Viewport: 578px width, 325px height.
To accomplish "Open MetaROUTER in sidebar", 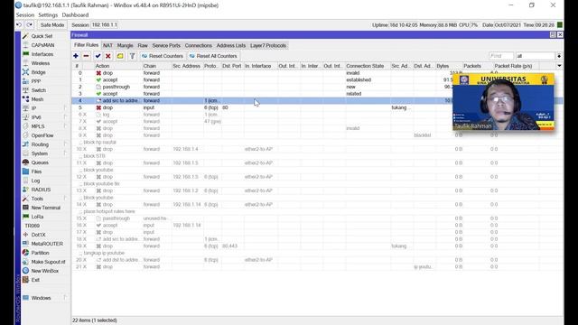I will tap(47, 244).
